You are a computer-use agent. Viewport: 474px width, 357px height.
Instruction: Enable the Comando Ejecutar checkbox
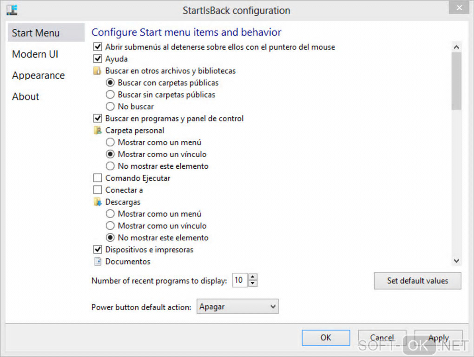pos(97,178)
